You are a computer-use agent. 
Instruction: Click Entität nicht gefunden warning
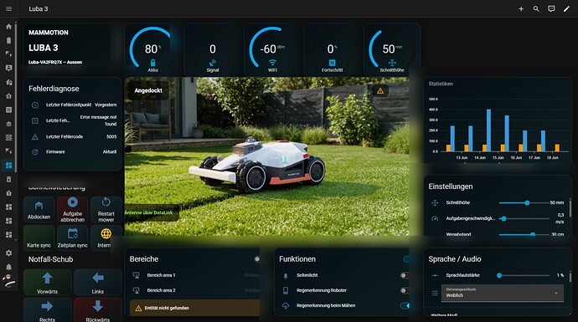click(195, 308)
